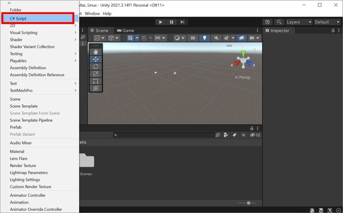Choose Assembly Definition entry
343x213 pixels.
pyautogui.click(x=40, y=68)
